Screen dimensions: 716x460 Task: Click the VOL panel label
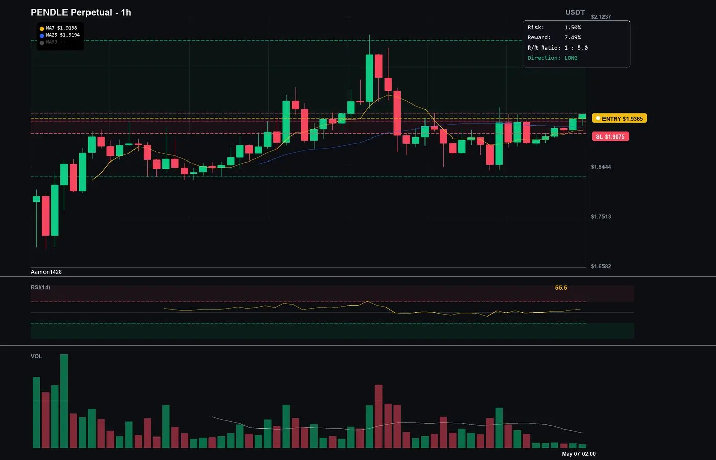click(36, 356)
